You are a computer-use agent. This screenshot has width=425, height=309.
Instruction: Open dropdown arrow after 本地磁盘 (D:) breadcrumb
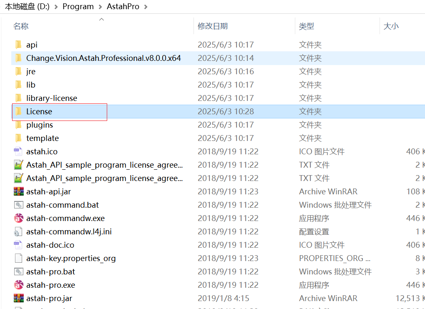pos(56,7)
